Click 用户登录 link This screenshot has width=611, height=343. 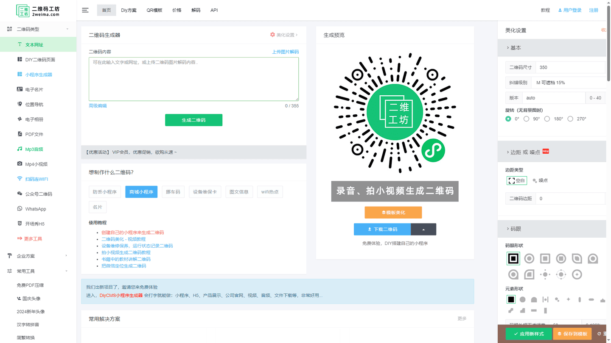(x=570, y=10)
